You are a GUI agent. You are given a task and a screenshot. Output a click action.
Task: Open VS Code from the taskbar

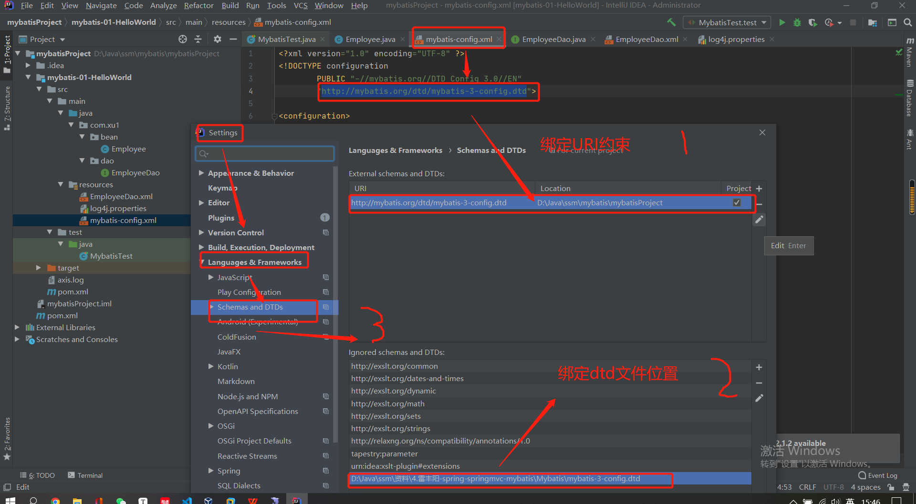[x=187, y=500]
